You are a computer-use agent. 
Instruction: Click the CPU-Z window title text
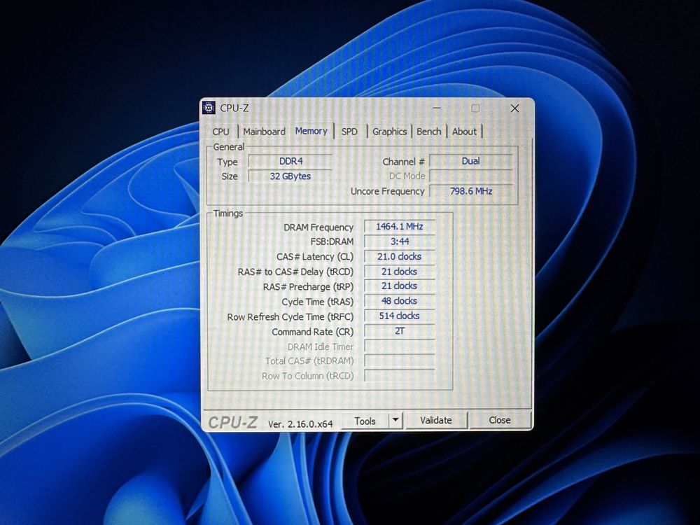(234, 108)
